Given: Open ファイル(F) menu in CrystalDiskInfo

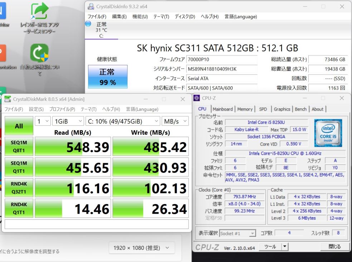Looking at the screenshot, I should click(x=97, y=16).
